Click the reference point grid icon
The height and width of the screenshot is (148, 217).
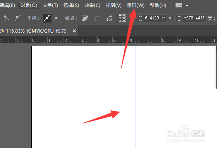point(122,18)
